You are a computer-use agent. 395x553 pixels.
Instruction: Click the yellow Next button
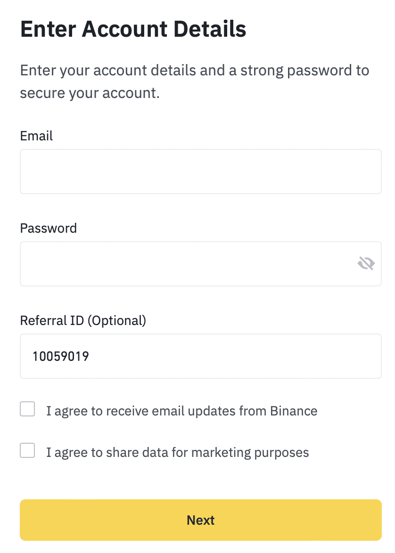point(200,520)
